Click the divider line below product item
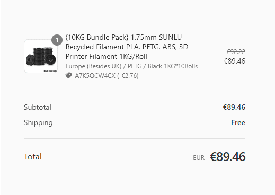 click(x=135, y=91)
